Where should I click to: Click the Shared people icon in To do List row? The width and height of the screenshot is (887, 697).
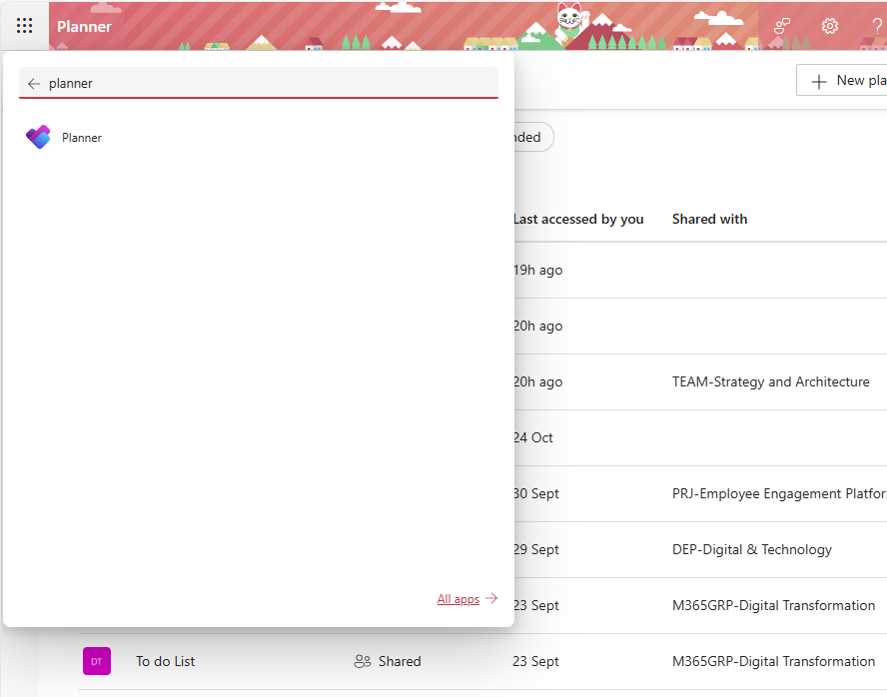click(x=363, y=661)
